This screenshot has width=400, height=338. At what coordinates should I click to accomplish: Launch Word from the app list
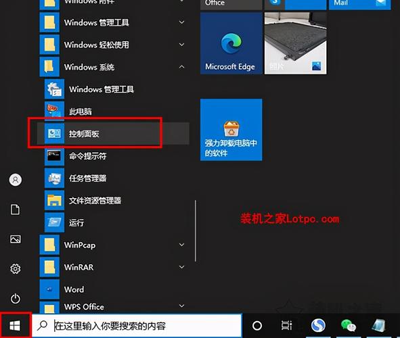pyautogui.click(x=74, y=289)
